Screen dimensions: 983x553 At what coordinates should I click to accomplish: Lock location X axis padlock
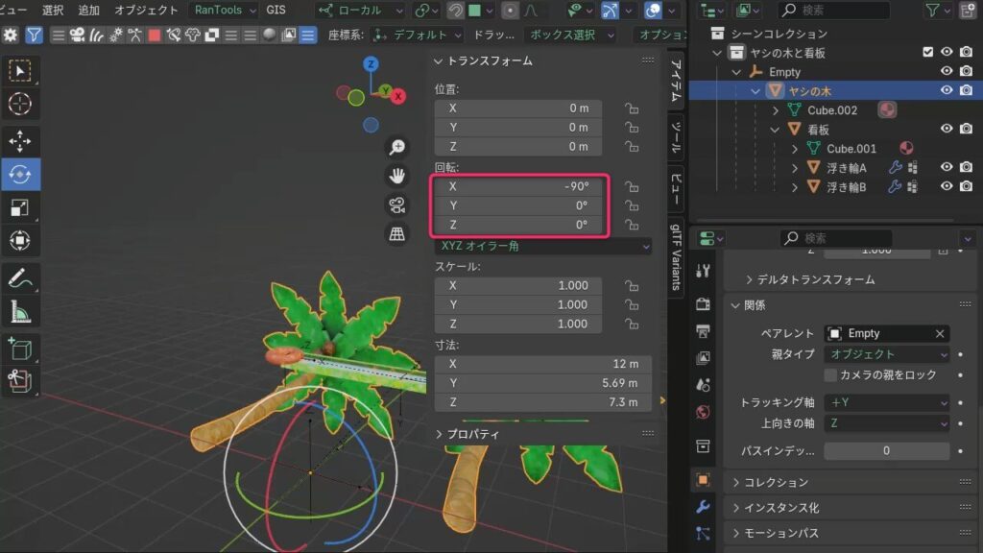click(632, 108)
